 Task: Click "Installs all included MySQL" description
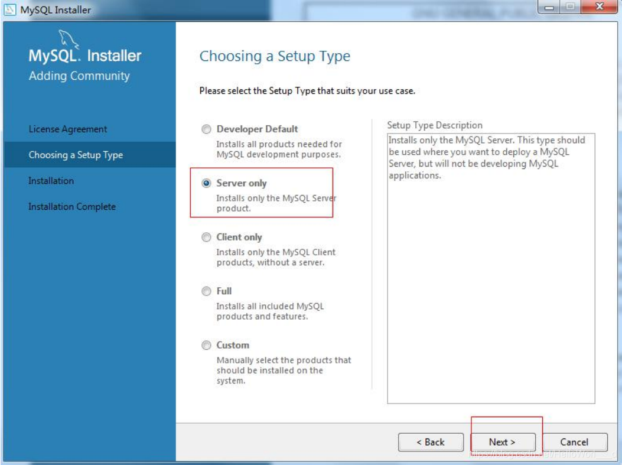pyautogui.click(x=270, y=306)
